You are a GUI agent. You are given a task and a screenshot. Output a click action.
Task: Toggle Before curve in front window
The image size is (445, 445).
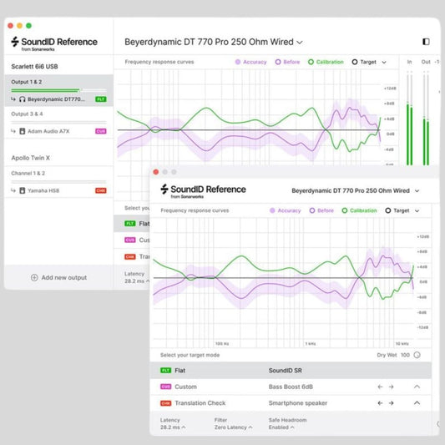click(x=321, y=210)
